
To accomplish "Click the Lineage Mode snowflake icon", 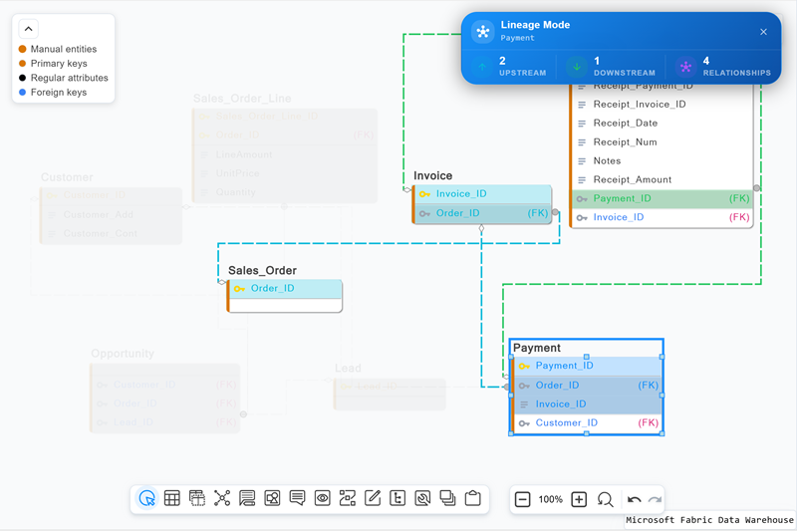I will (x=483, y=32).
